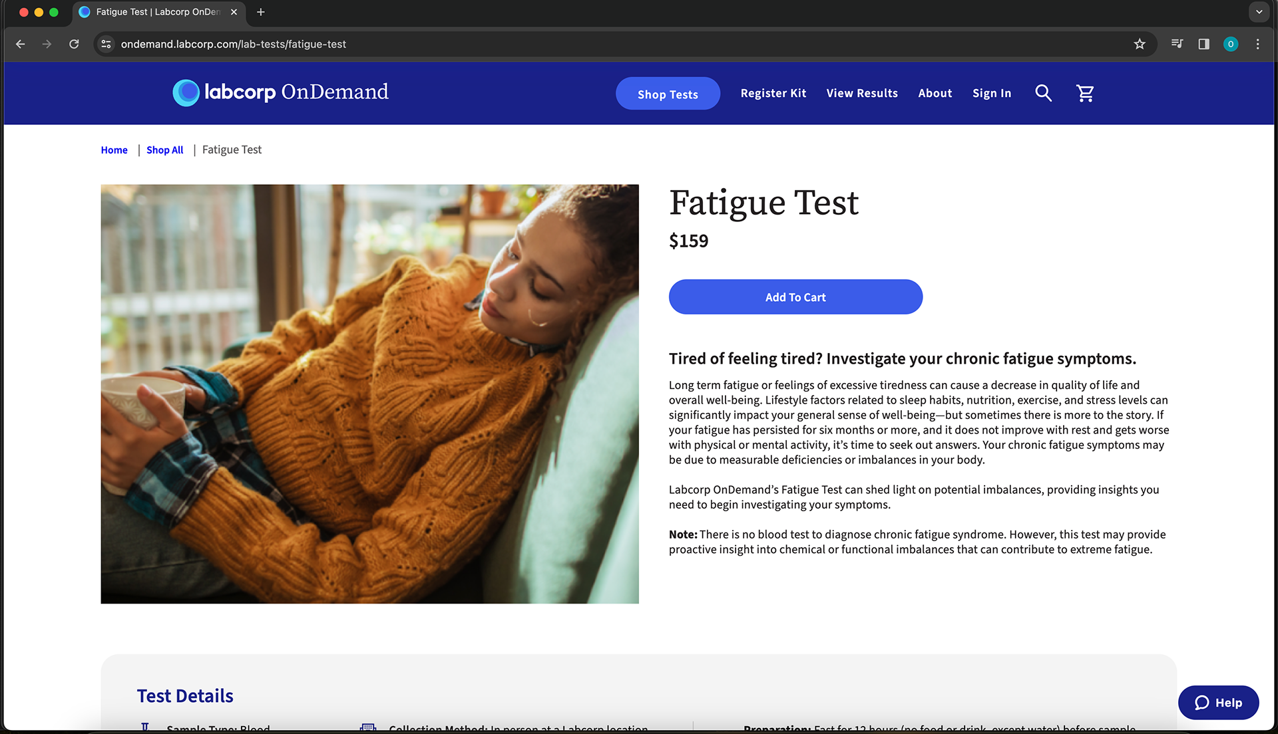Open the Help chat button
This screenshot has width=1278, height=734.
(x=1218, y=703)
